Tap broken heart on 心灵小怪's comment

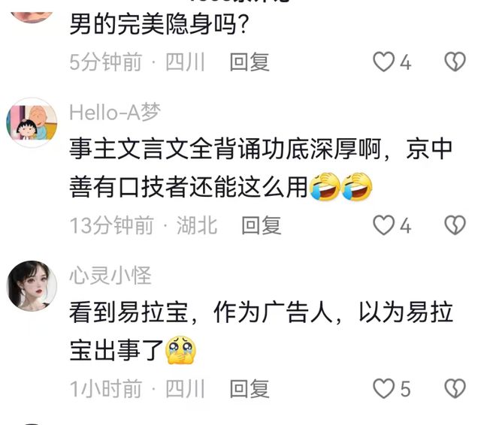[x=455, y=389]
